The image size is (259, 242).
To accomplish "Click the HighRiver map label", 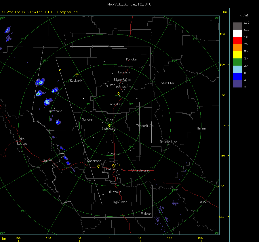I will [x=119, y=202].
